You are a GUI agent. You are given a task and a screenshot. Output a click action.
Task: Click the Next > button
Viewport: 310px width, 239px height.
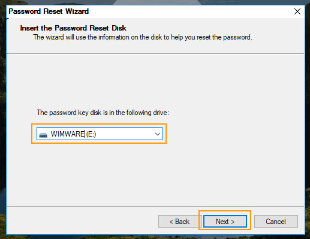click(225, 221)
